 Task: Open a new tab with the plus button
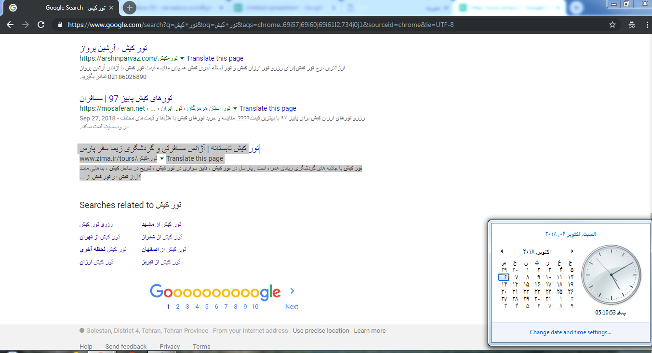129,8
